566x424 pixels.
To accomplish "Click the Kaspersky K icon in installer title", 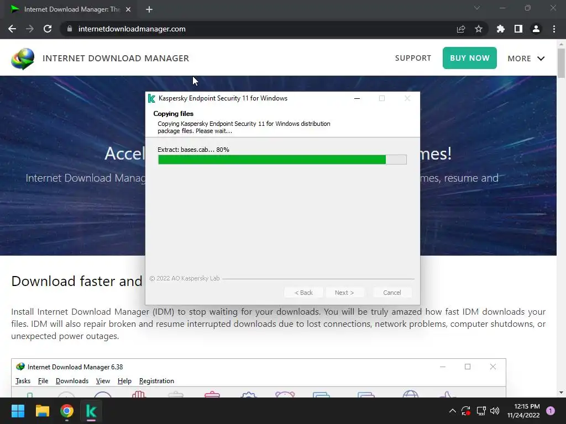I will [x=151, y=98].
